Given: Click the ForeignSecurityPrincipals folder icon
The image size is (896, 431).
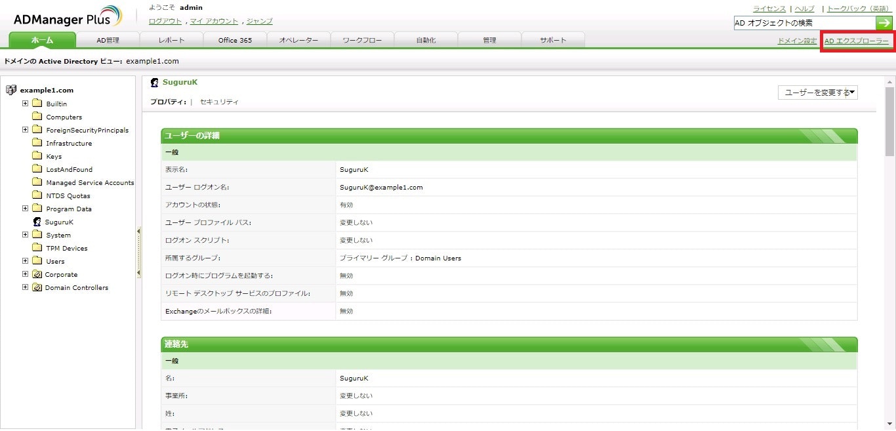Looking at the screenshot, I should point(37,130).
